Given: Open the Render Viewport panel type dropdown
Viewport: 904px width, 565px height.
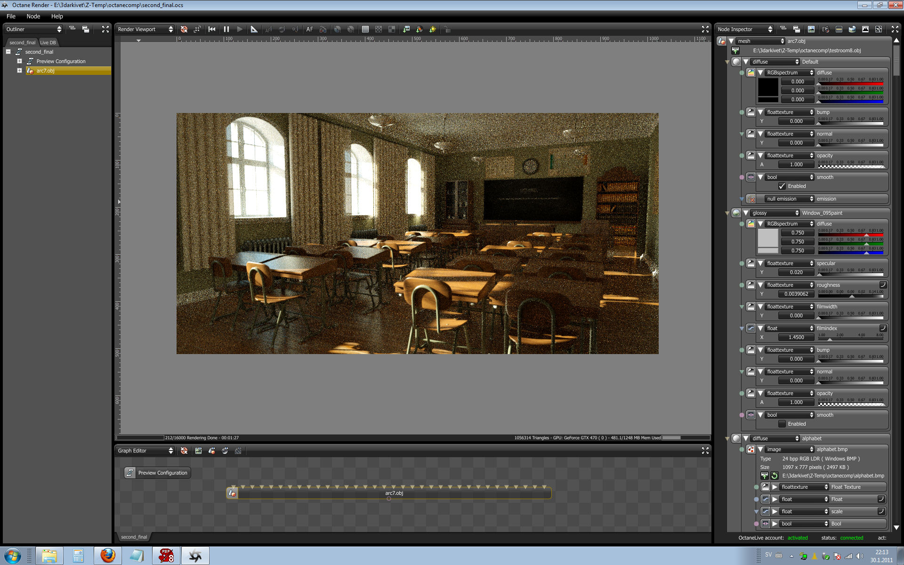Looking at the screenshot, I should [x=145, y=29].
